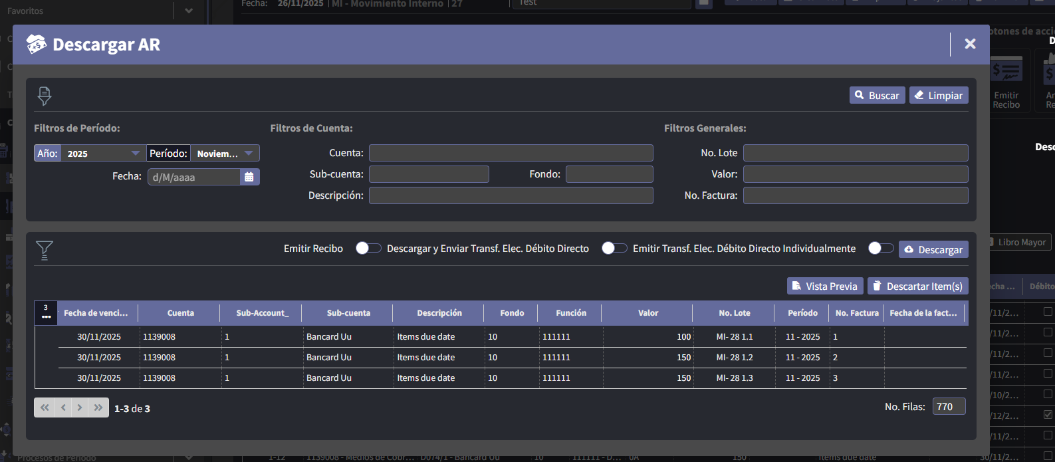
Task: Click the filter funnel icon in results panel
Action: point(45,250)
